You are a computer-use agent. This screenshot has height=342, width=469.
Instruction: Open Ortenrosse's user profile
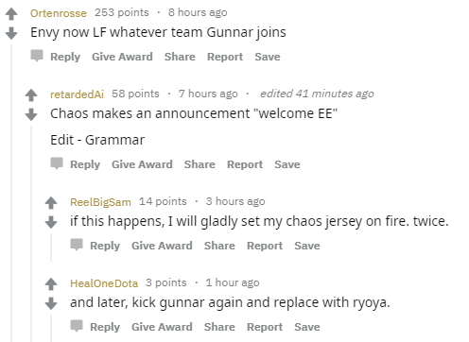(59, 13)
